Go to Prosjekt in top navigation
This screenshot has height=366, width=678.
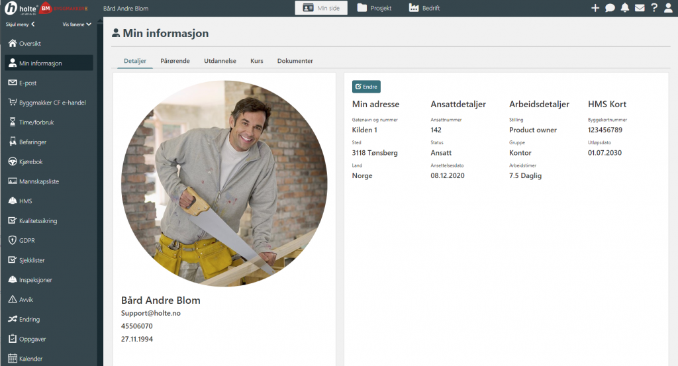coord(374,8)
